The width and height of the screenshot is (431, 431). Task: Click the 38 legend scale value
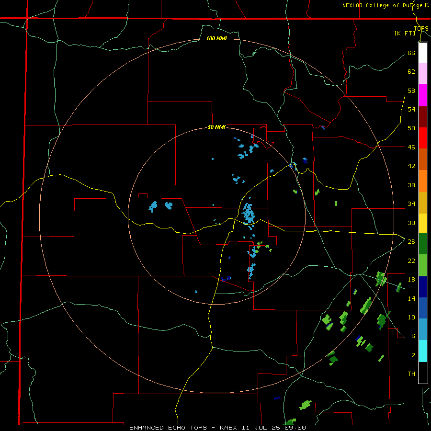(x=411, y=185)
